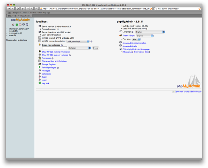This screenshot has width=208, height=168.
Task: Click the Theme / Style link
Action: 129,36
